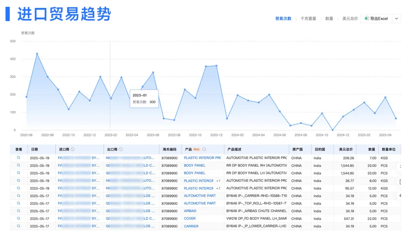Viewport: 411px width, 237px height.
Task: Switch chart to 千克重量 tab
Action: click(308, 19)
